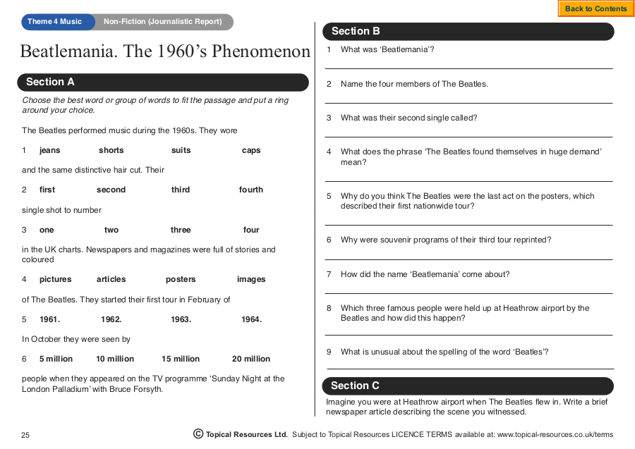Pick '15 million' in row 6

point(181,359)
